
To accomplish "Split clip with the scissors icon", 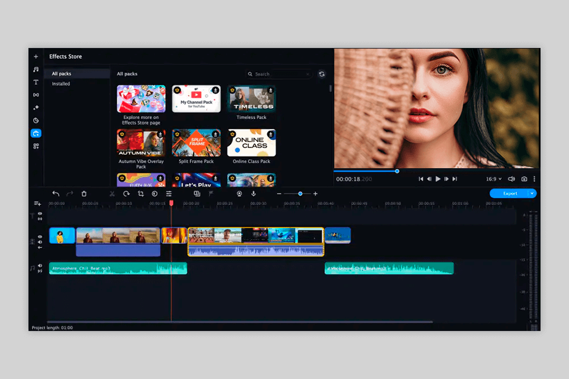I will coord(112,194).
